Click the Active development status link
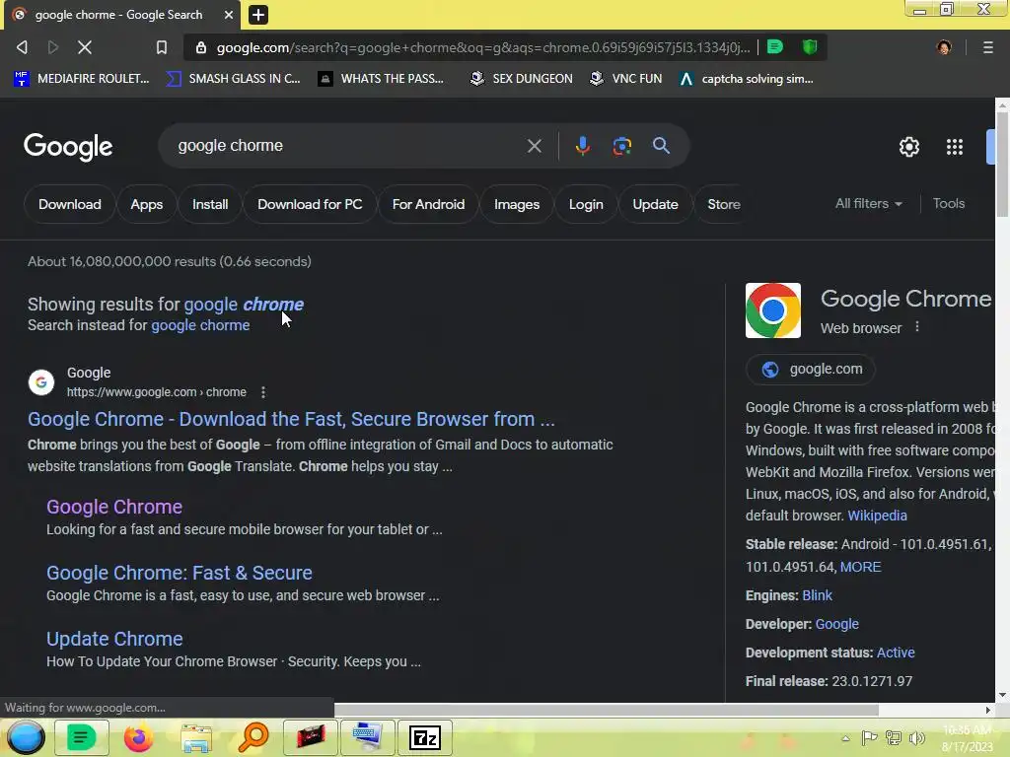 [896, 653]
